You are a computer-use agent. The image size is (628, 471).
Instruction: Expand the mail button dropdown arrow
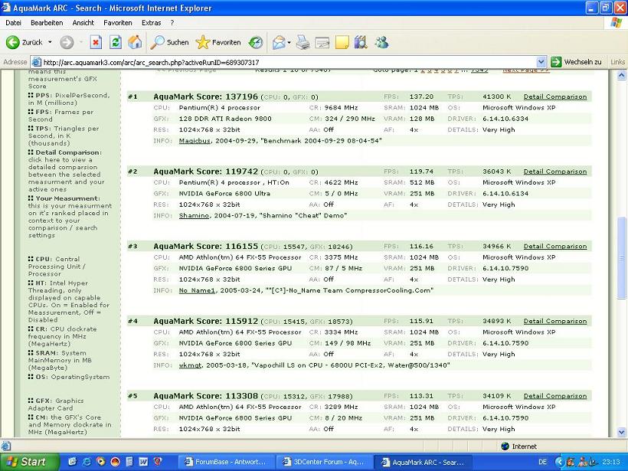click(289, 42)
